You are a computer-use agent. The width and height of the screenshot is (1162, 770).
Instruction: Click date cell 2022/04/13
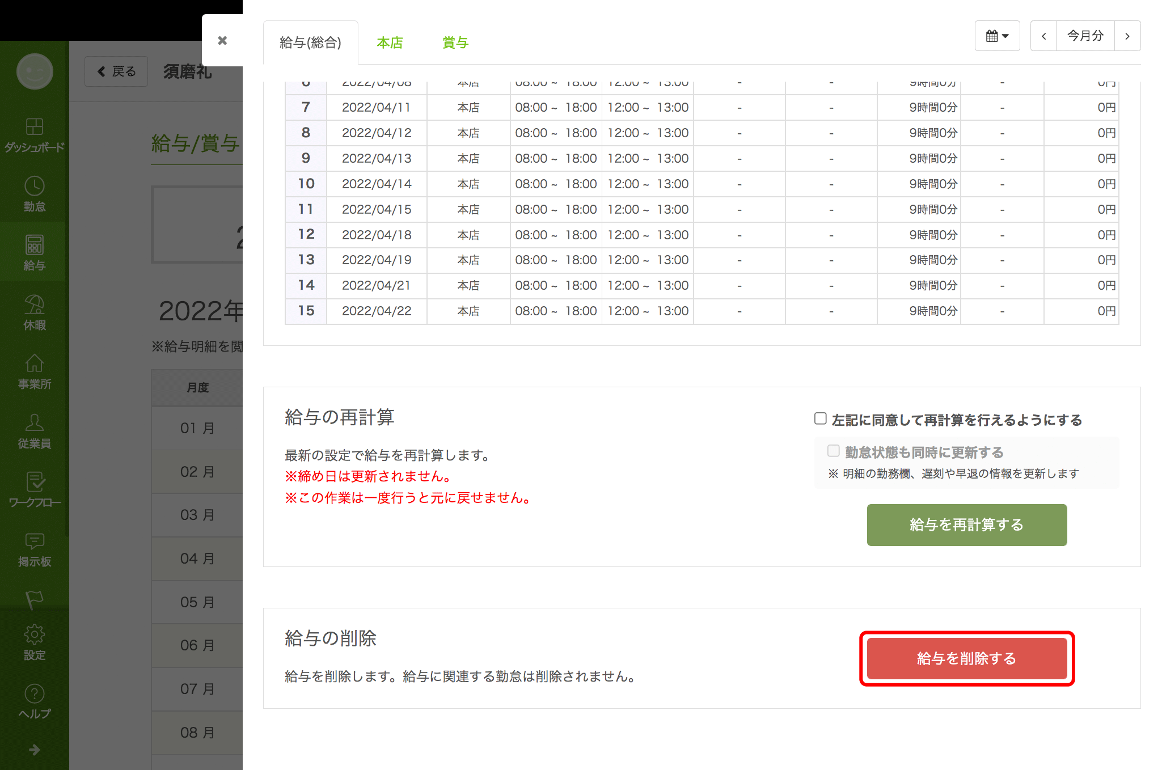tap(377, 158)
